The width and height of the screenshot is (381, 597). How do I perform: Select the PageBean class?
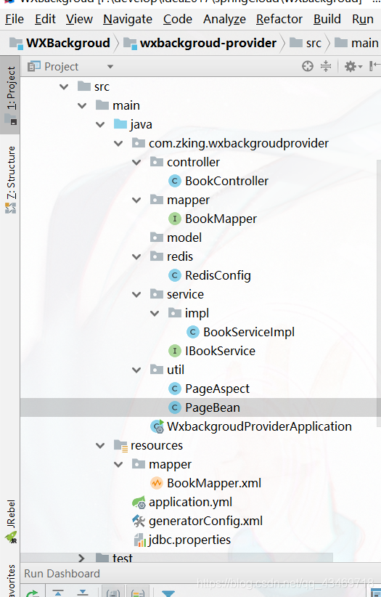coord(213,407)
